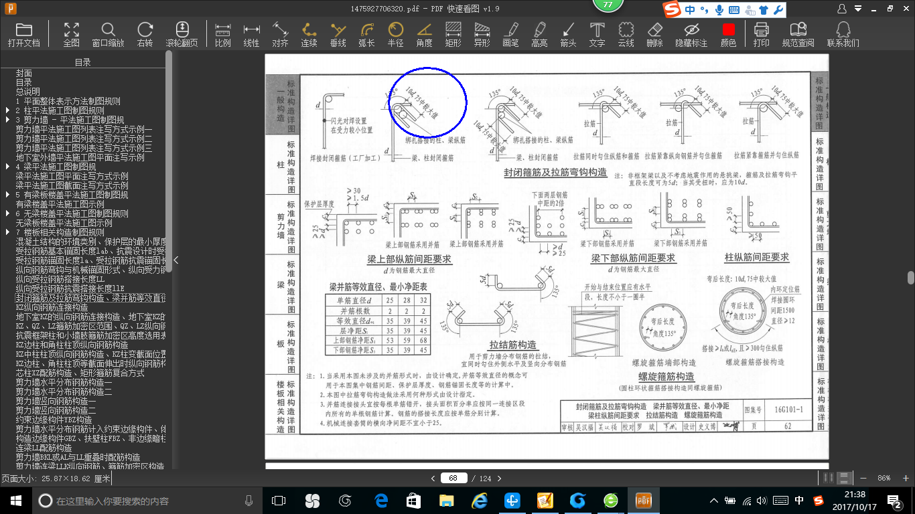Zoom out with the minus button

[x=863, y=478]
